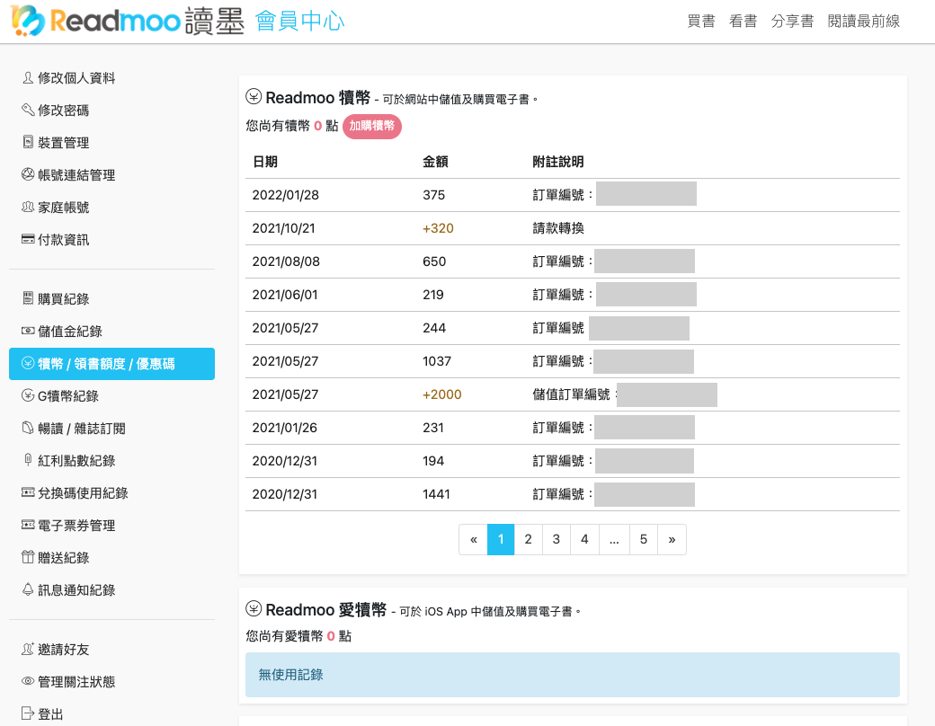Go to page 2 of coin records
Image resolution: width=935 pixels, height=726 pixels.
coord(528,539)
